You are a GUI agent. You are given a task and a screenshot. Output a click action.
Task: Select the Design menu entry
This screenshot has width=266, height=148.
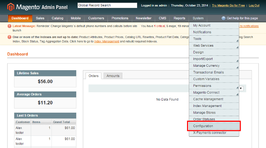point(214,52)
